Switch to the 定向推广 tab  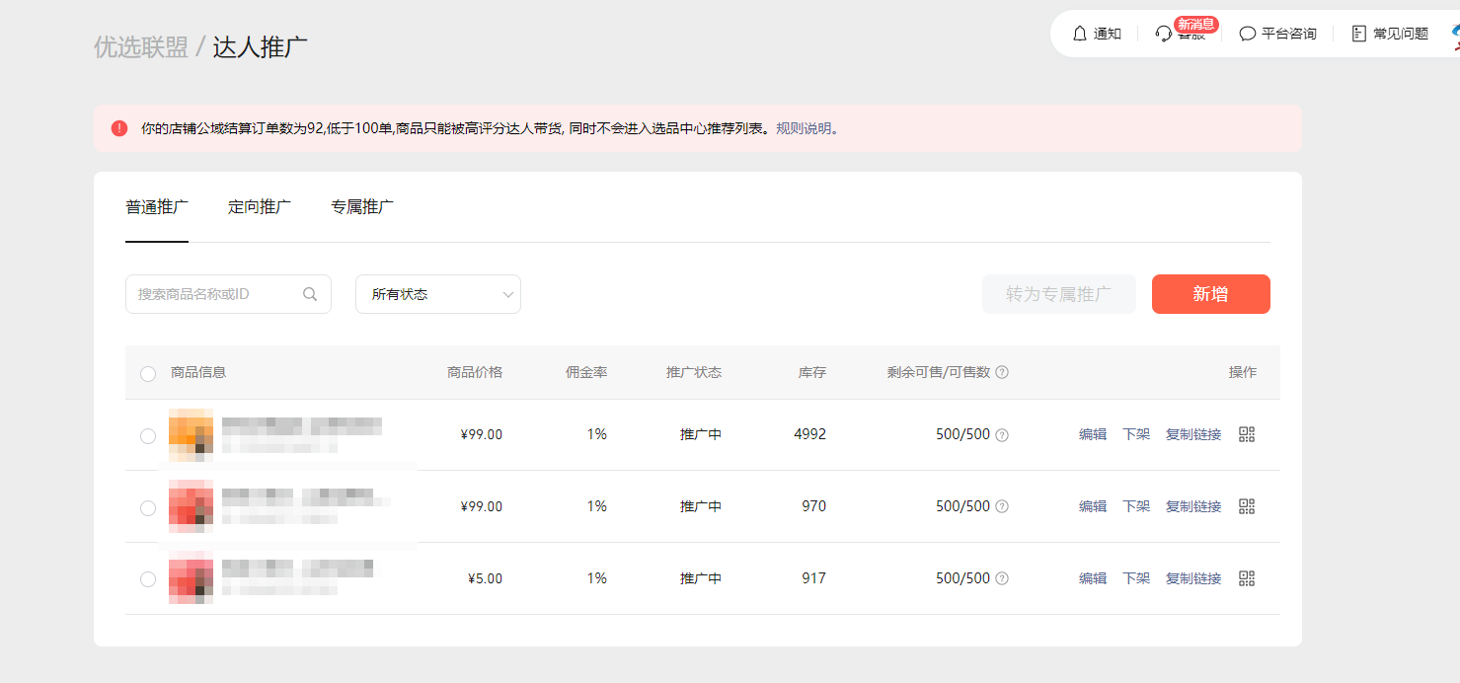tap(260, 207)
